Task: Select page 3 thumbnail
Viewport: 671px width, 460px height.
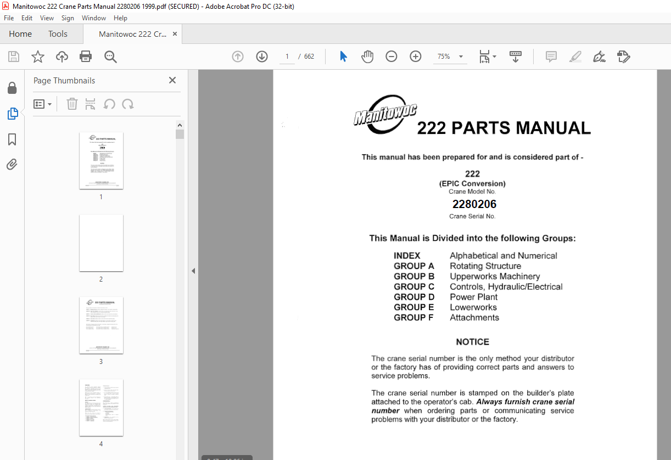Action: (101, 325)
